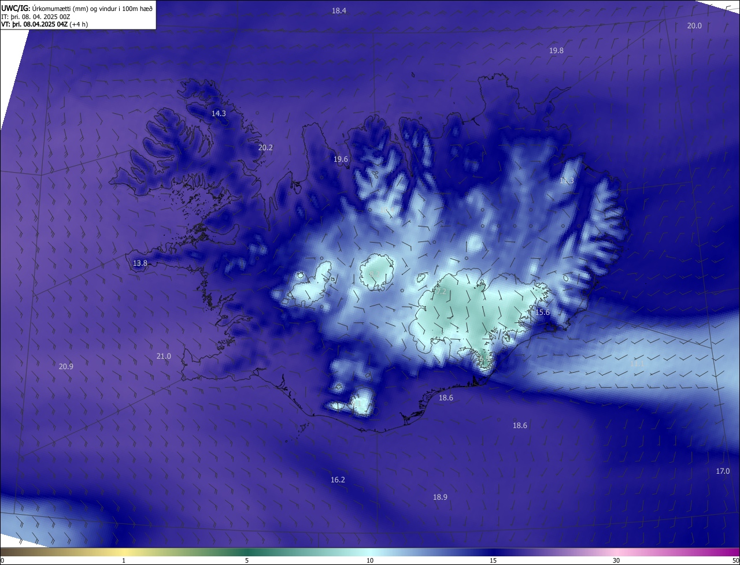740x565 pixels.
Task: Click the 14.3 value over the Westfjords
Action: (x=219, y=114)
